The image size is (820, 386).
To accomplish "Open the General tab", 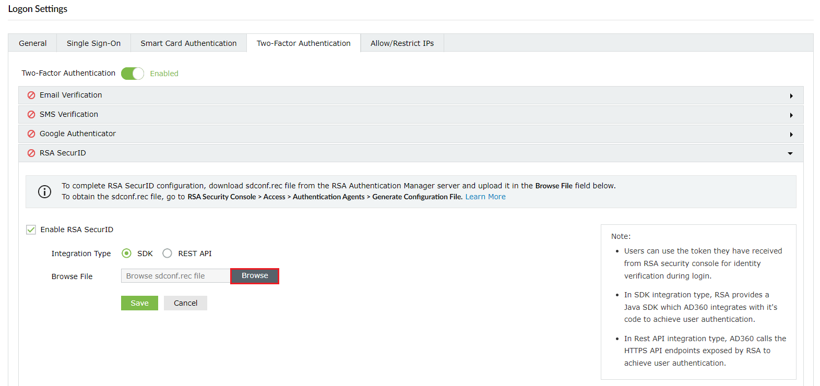I will coord(32,43).
